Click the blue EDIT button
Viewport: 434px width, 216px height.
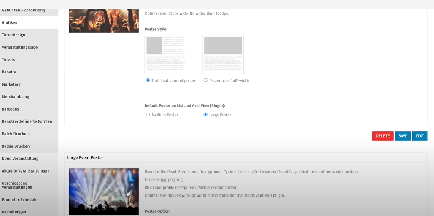click(419, 136)
